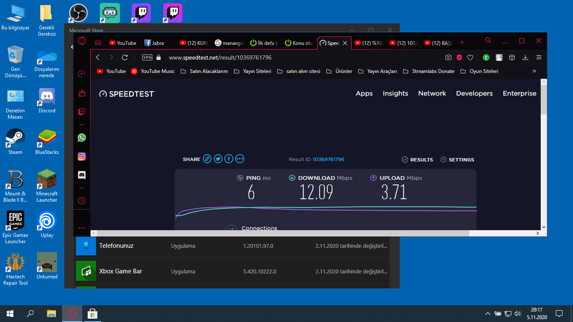Go to the Speedtest logo homepage
Screen dimensions: 573x322
[127, 94]
